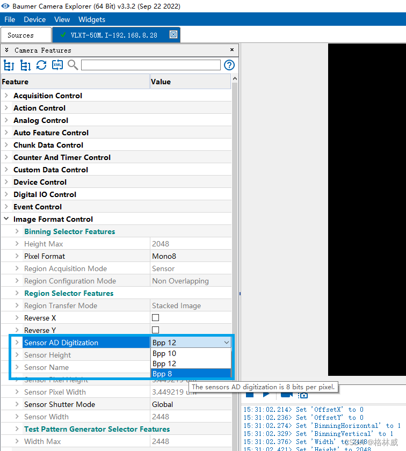
Task: Toggle the Reverse X checkbox
Action: pos(155,317)
